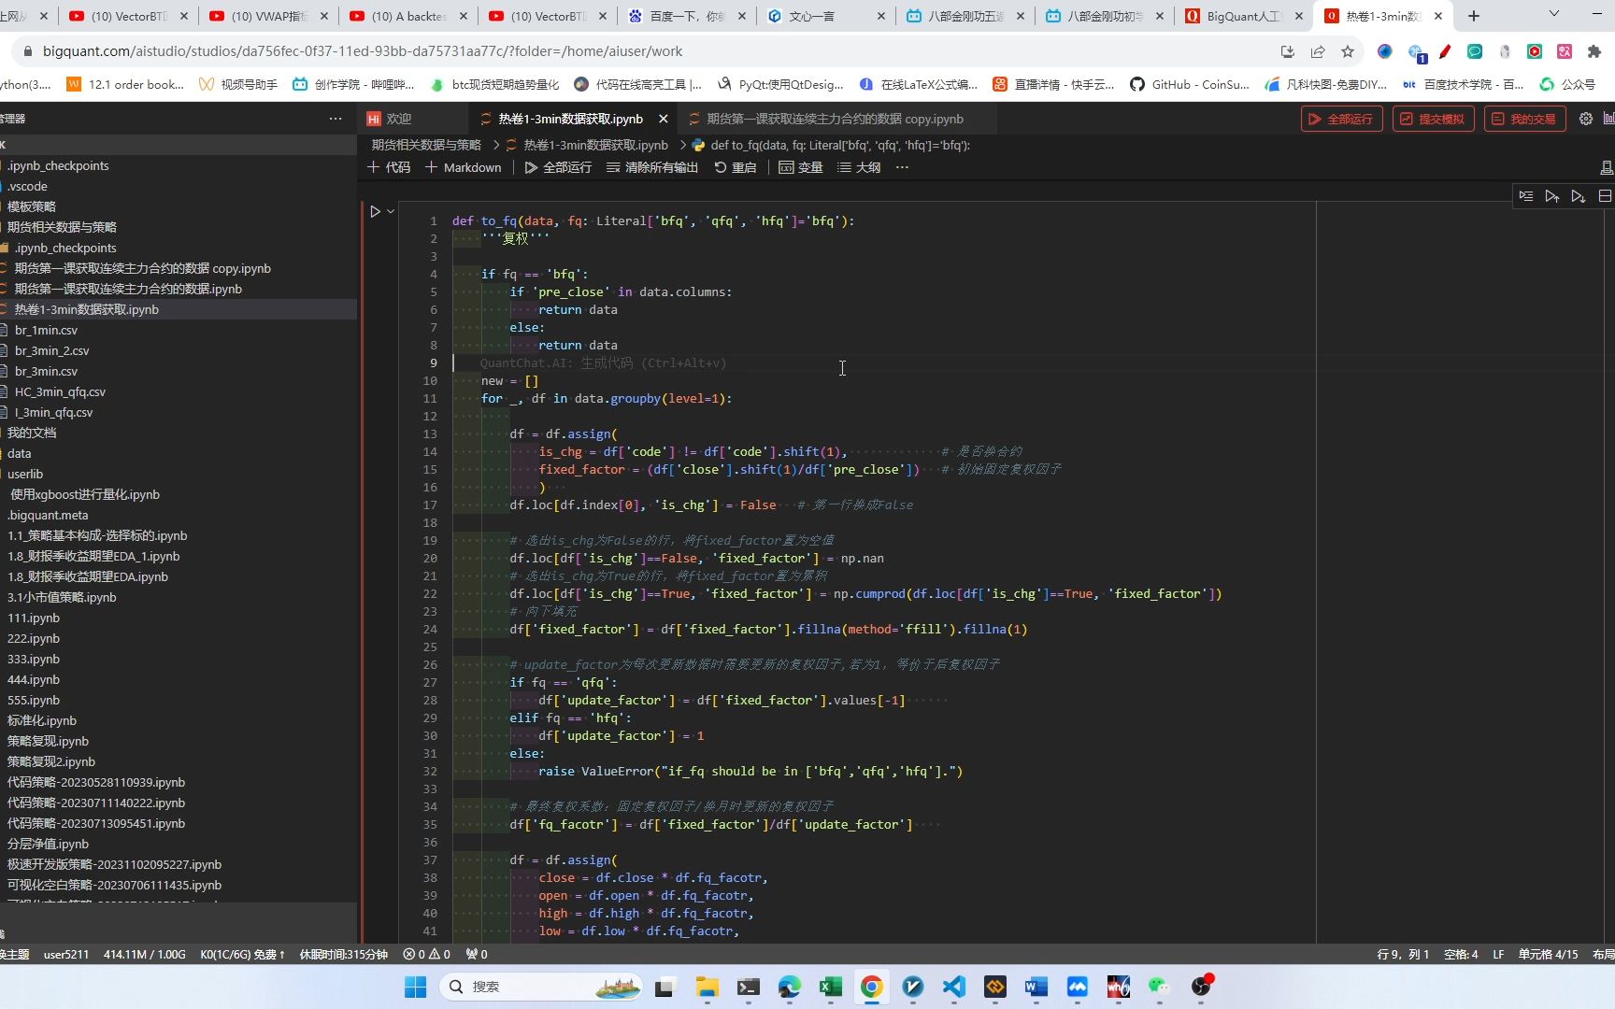1615x1009 pixels.
Task: Bookmark this page with star icon
Action: [x=1348, y=51]
